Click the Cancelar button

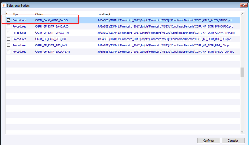(233, 141)
